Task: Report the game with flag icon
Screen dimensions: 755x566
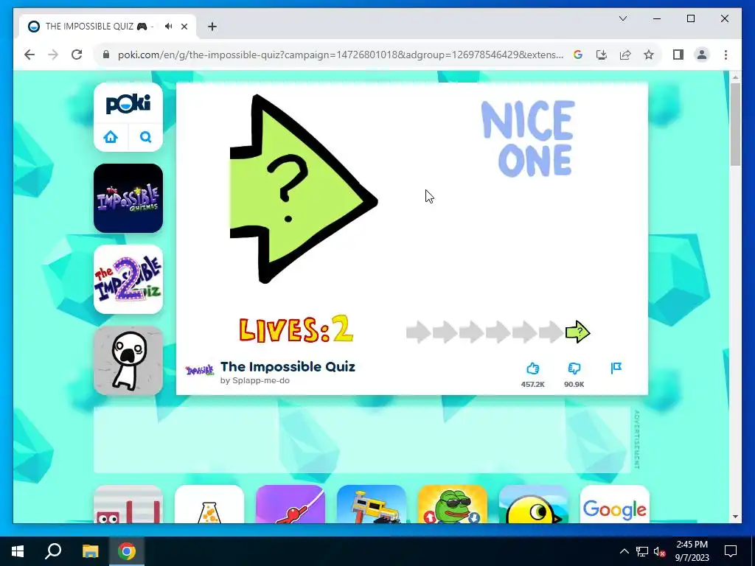Action: coord(616,368)
